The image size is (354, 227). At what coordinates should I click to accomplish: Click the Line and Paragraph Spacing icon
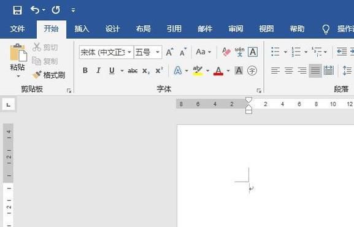click(347, 71)
